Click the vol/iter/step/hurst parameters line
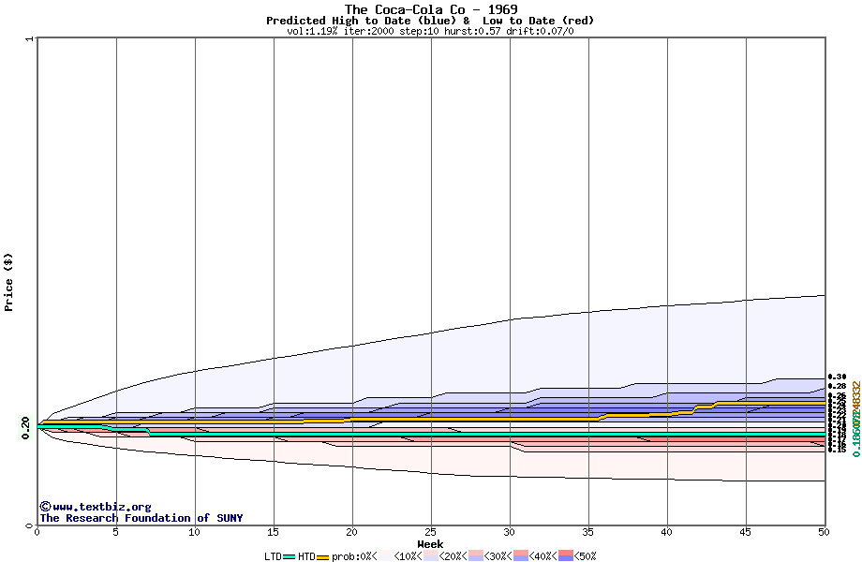The height and width of the screenshot is (562, 862). pos(430,31)
